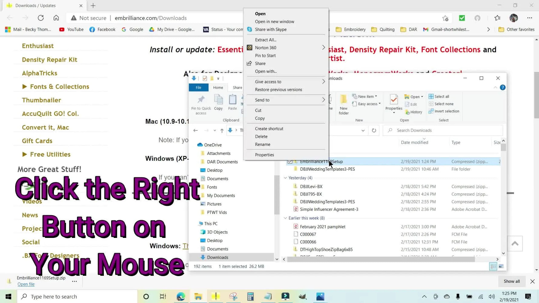The image size is (539, 303).
Task: Open Calculator from the taskbar
Action: coord(250,296)
